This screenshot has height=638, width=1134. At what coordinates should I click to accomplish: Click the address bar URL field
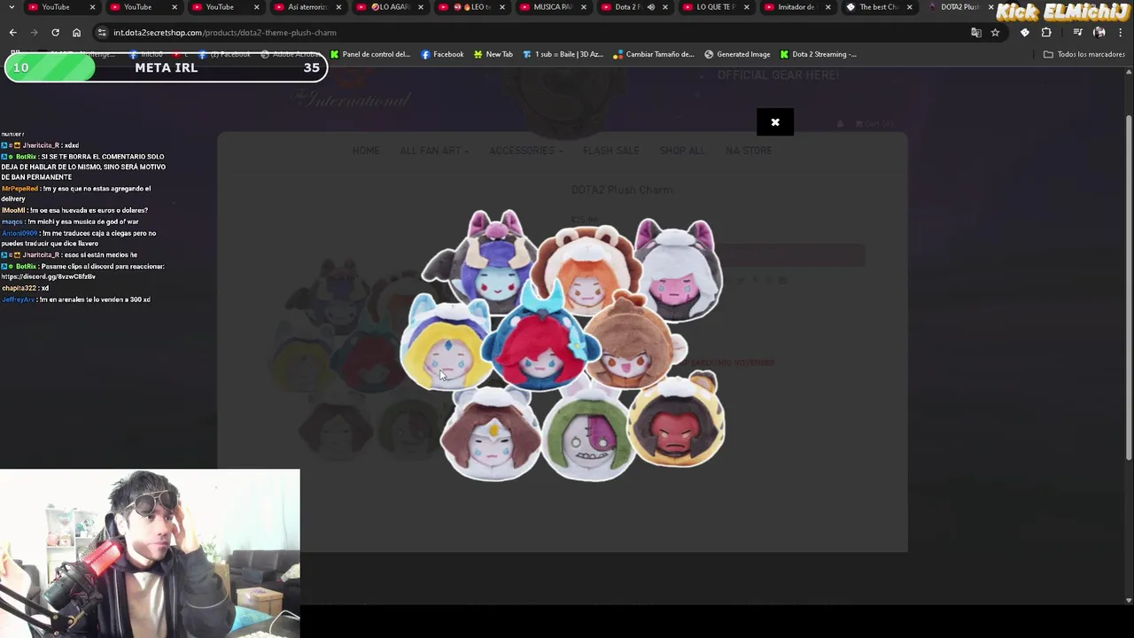pyautogui.click(x=532, y=33)
